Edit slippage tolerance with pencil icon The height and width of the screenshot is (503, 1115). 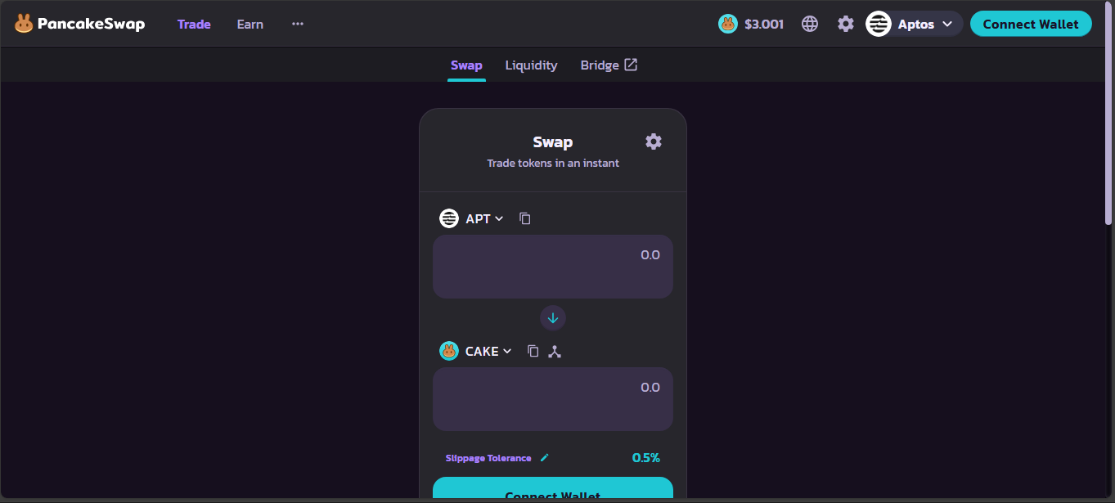545,457
